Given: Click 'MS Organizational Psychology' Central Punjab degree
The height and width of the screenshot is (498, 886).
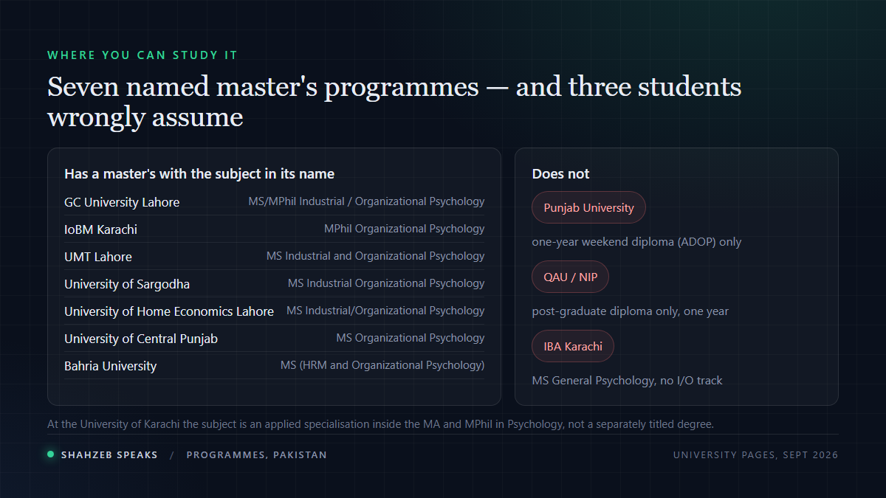Looking at the screenshot, I should pos(411,338).
